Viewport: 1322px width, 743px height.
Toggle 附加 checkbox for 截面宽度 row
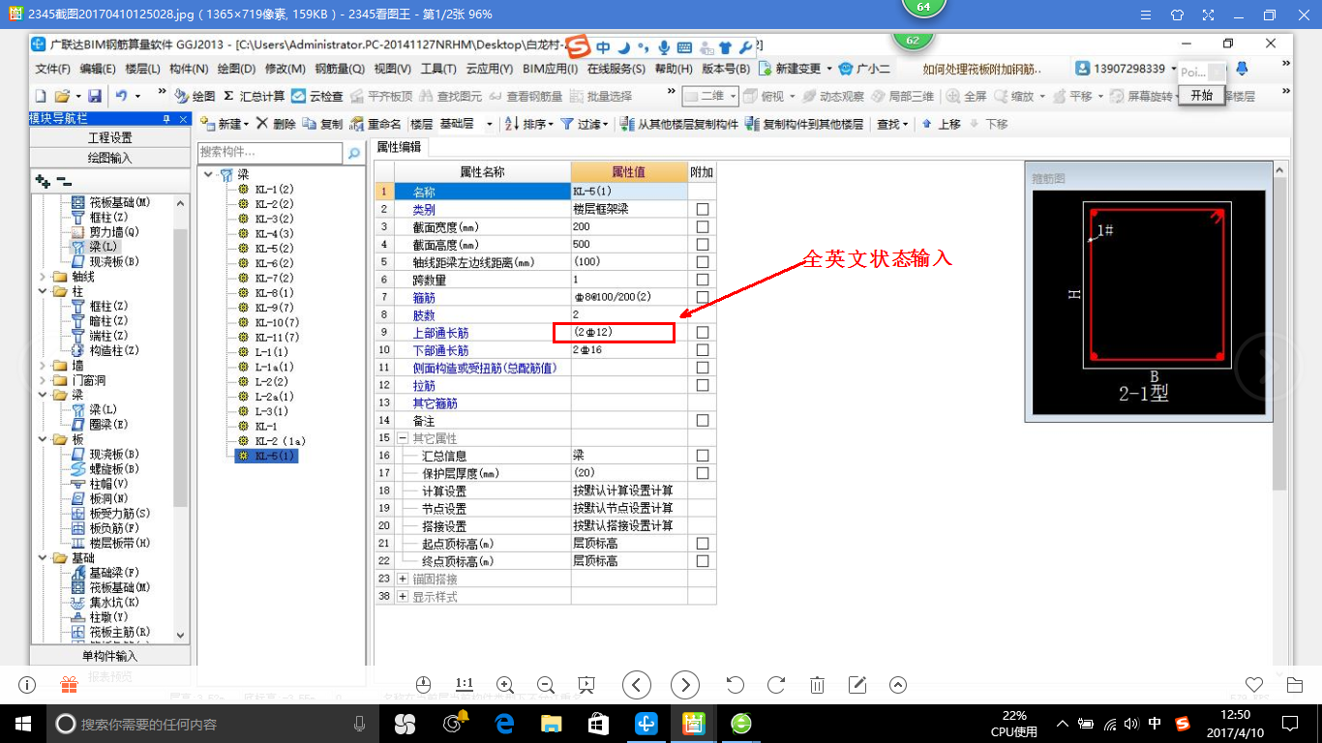pos(703,226)
